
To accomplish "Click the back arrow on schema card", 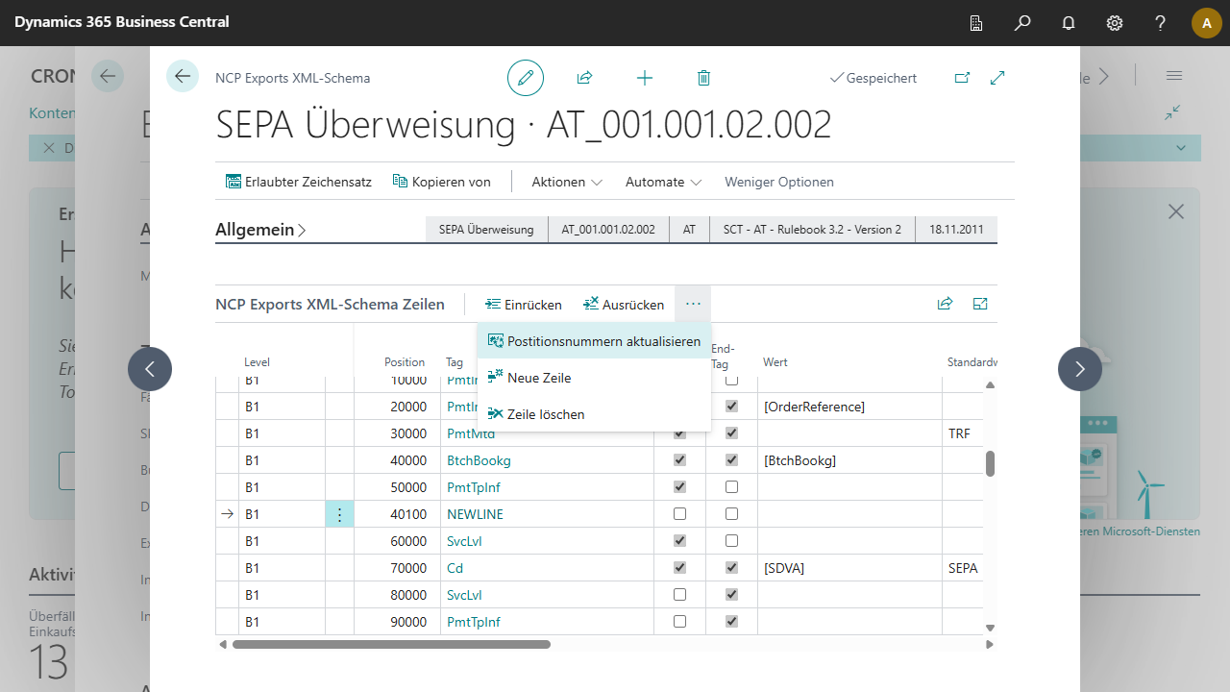I will tap(183, 76).
